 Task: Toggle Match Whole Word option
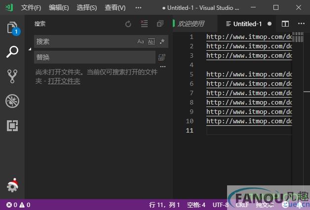pyautogui.click(x=152, y=42)
